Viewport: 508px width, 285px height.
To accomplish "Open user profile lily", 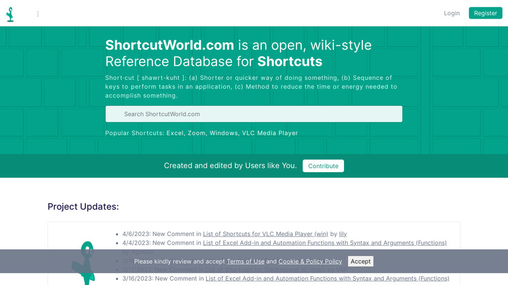I will (x=343, y=234).
